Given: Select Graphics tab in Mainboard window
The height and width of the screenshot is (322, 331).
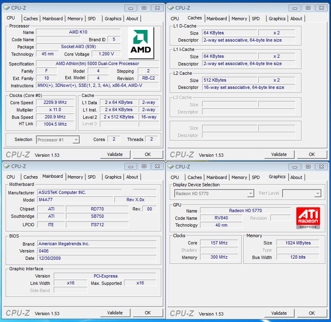Looking at the screenshot, I should (x=113, y=177).
